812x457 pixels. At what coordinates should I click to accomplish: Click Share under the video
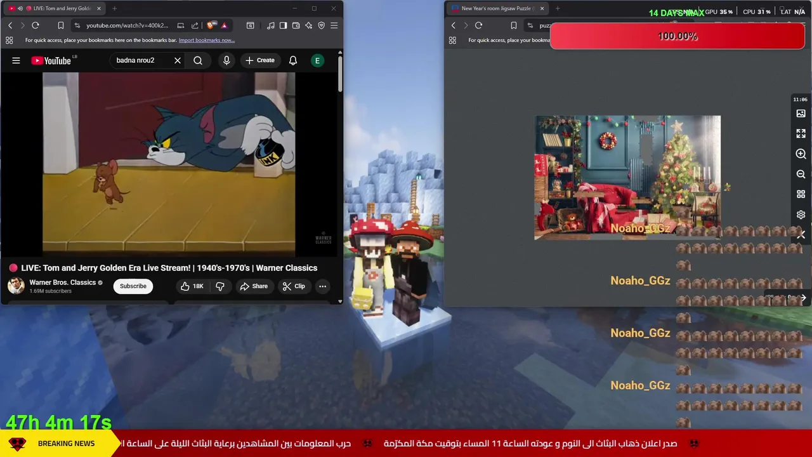tap(254, 286)
